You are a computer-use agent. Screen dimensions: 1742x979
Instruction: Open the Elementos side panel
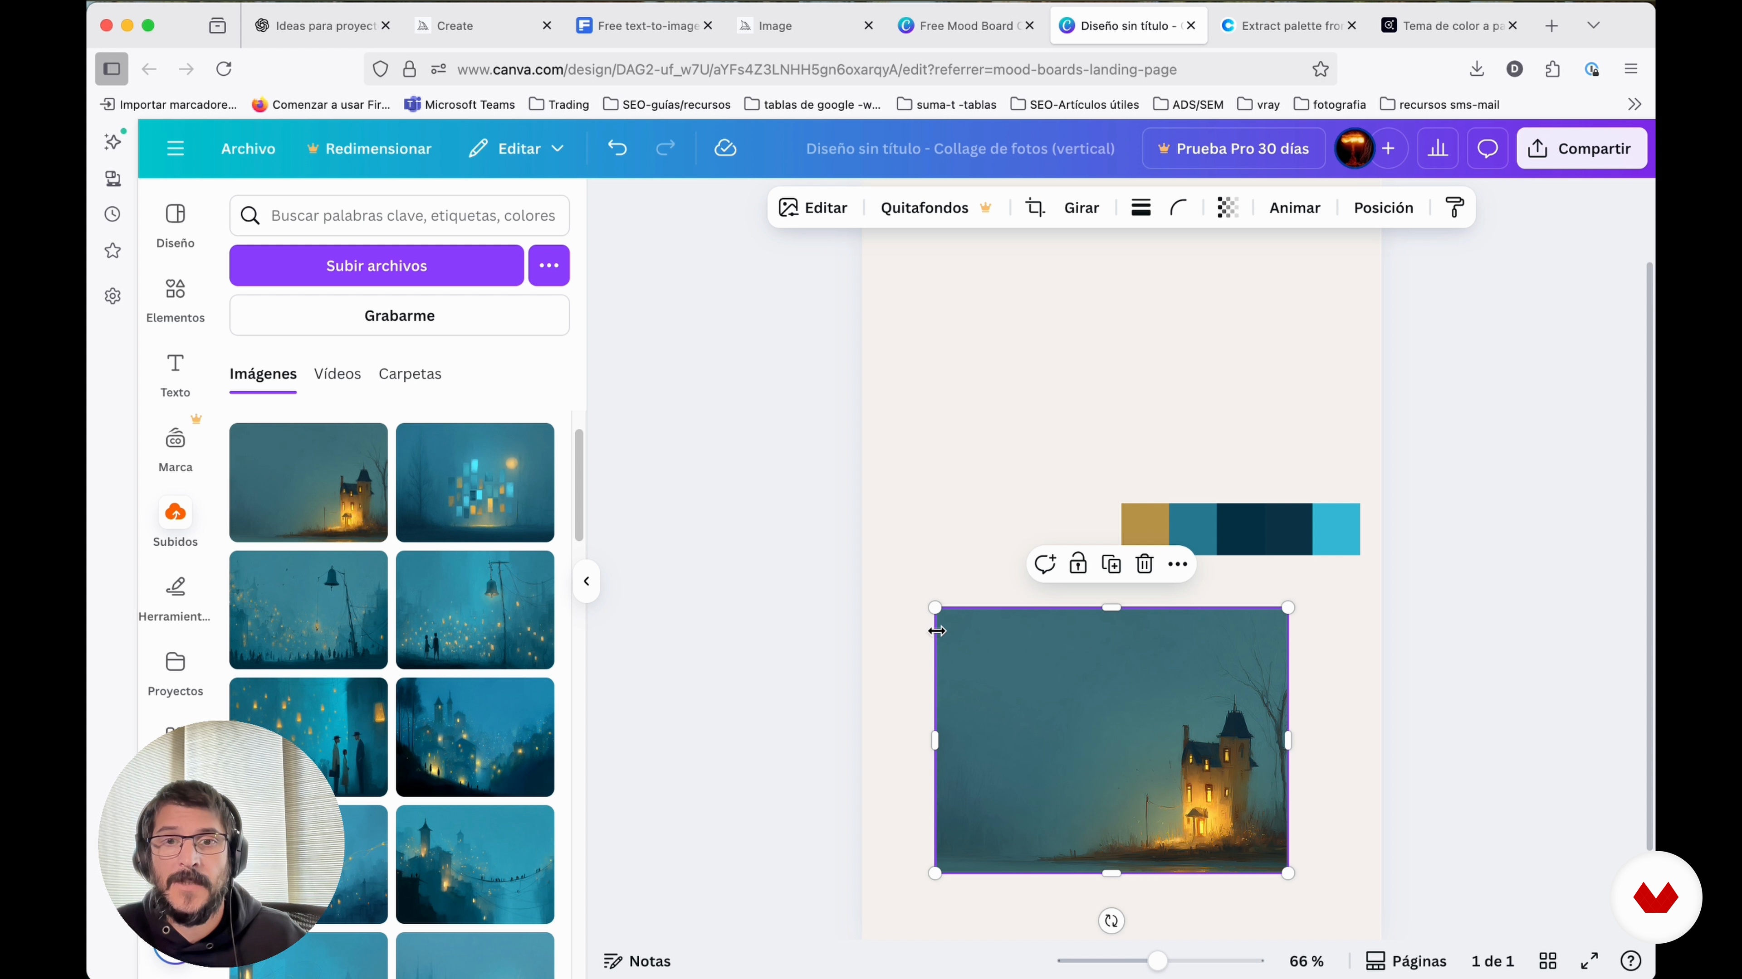[x=175, y=300]
